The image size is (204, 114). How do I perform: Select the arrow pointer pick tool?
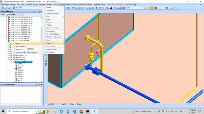tap(87, 8)
